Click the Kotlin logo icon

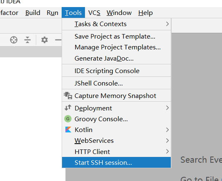click(x=68, y=130)
